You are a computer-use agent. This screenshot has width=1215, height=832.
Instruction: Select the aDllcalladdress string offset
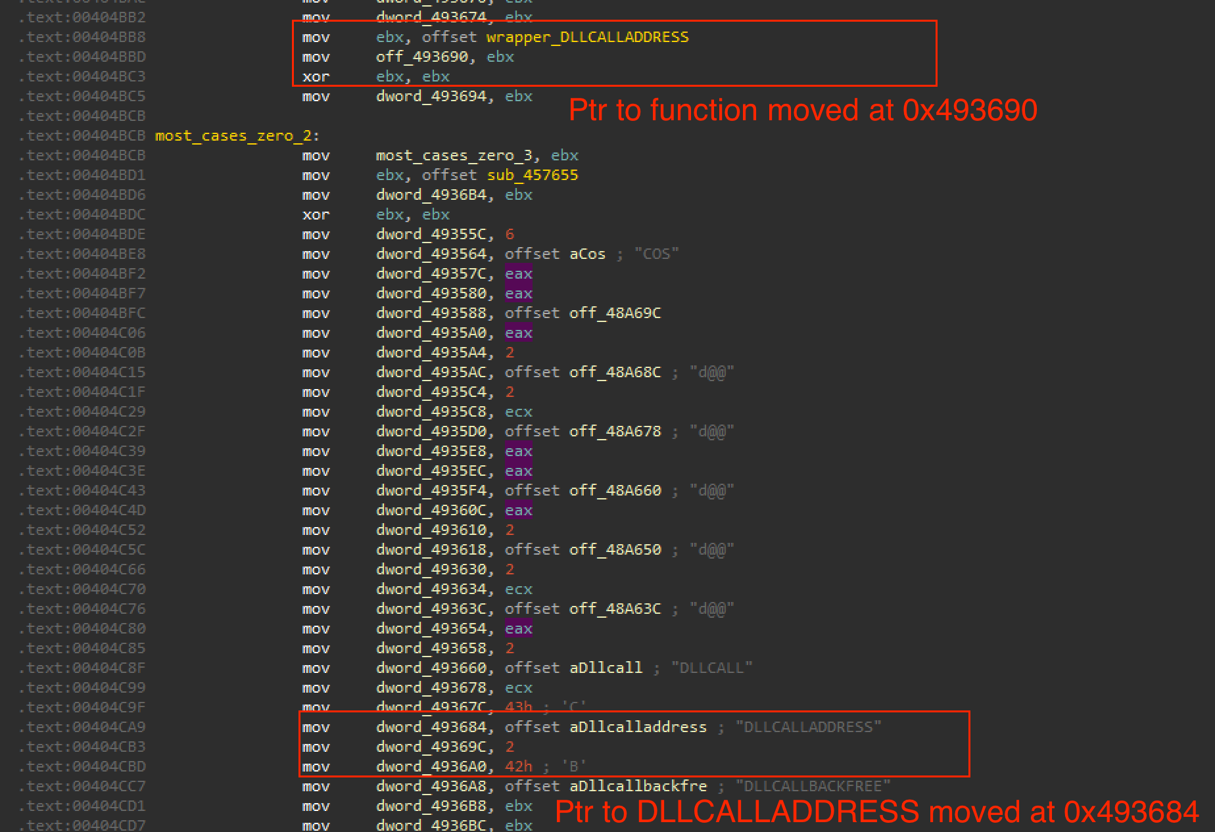click(x=638, y=728)
